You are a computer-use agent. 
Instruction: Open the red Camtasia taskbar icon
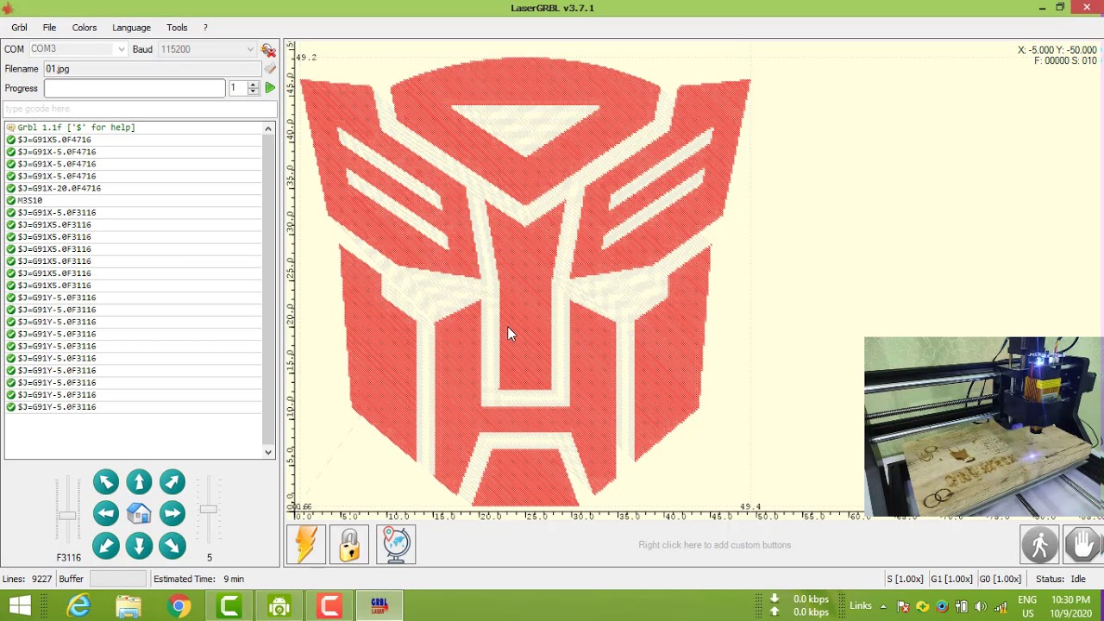point(329,606)
